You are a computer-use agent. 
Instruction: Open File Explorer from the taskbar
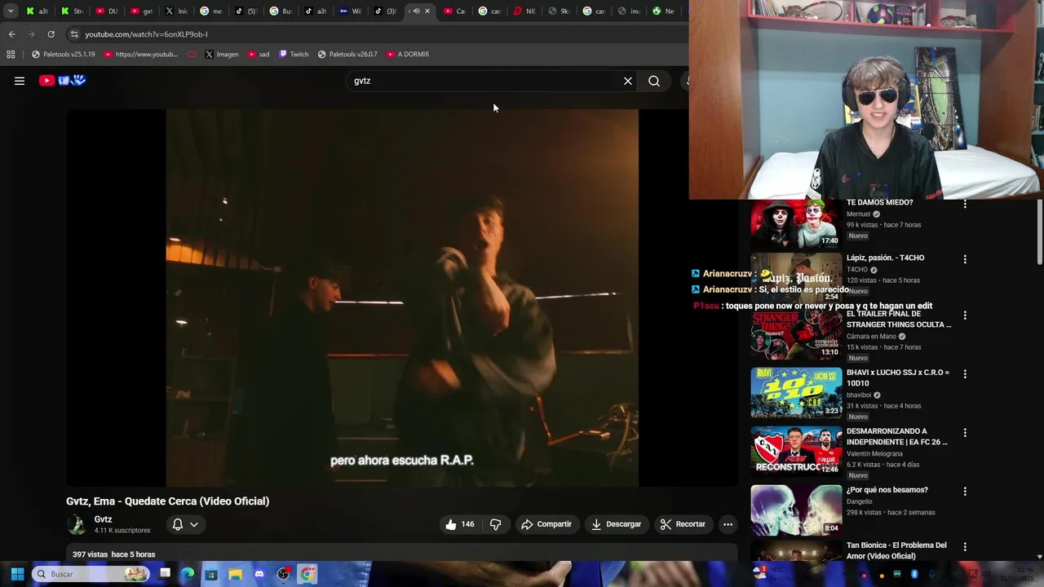(x=236, y=574)
